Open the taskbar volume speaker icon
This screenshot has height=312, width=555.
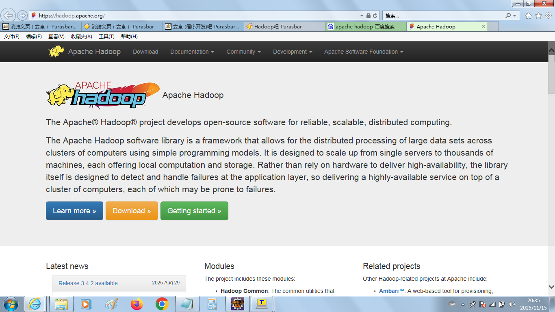pyautogui.click(x=512, y=304)
